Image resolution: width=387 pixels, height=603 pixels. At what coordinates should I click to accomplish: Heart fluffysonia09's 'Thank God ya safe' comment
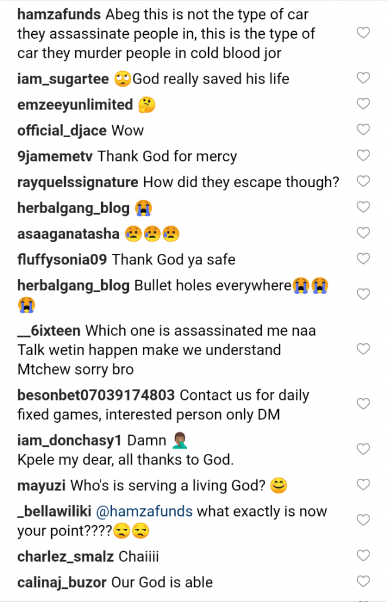(363, 259)
